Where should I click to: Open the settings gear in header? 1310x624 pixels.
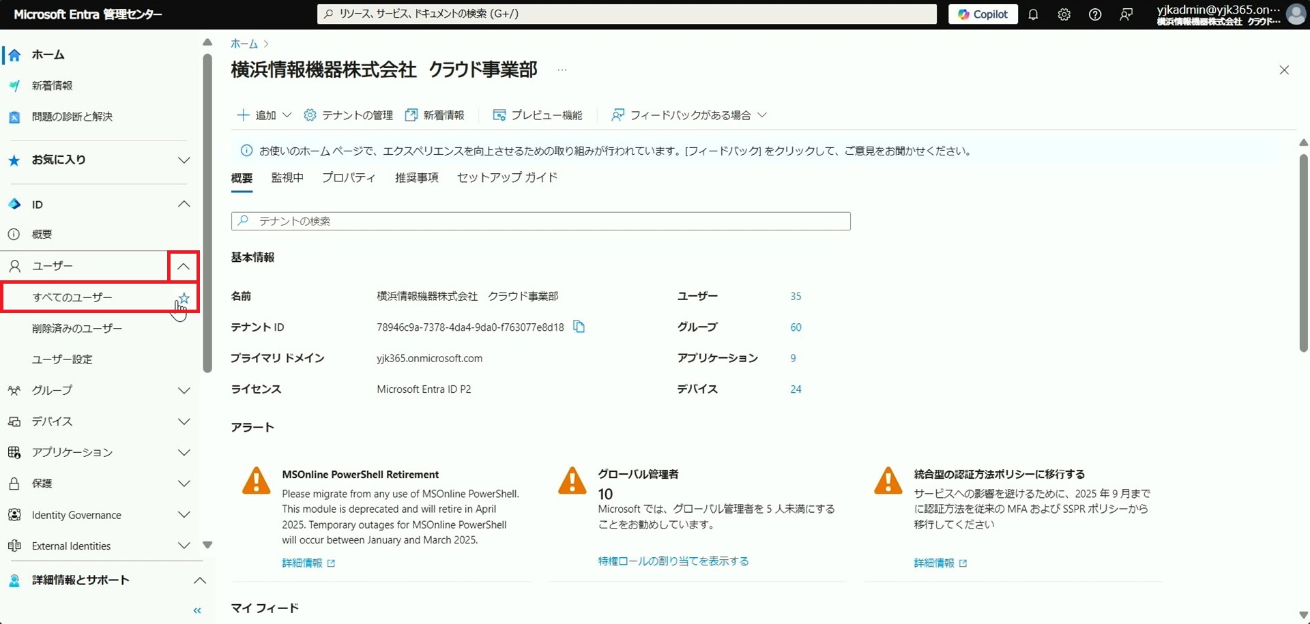pyautogui.click(x=1064, y=14)
